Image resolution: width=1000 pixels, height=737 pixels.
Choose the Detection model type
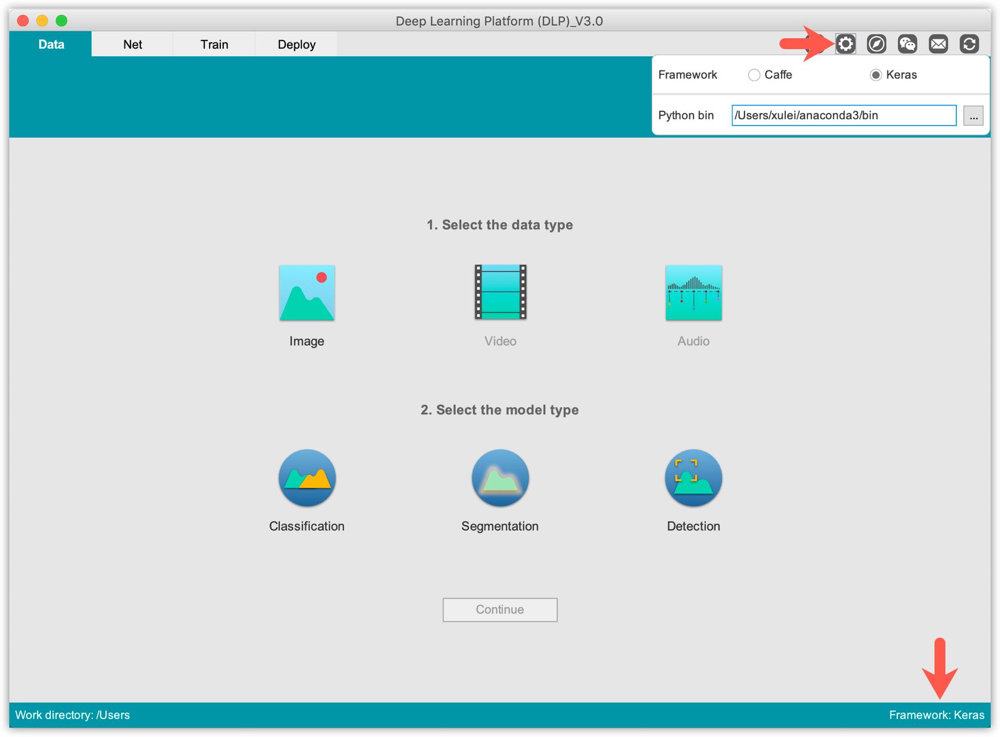point(693,478)
